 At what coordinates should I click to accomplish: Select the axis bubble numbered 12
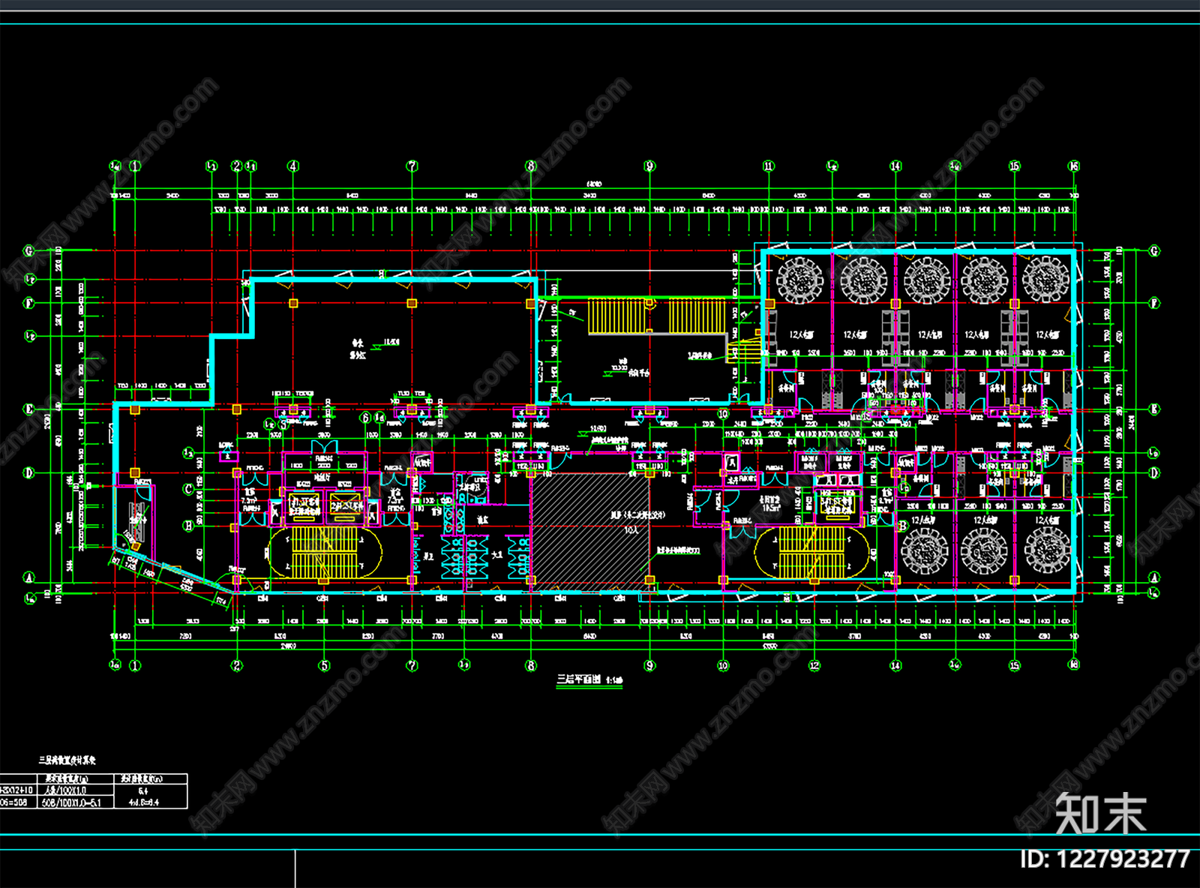[814, 665]
